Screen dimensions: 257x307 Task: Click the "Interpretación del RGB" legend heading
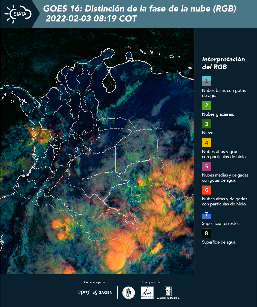tap(223, 63)
